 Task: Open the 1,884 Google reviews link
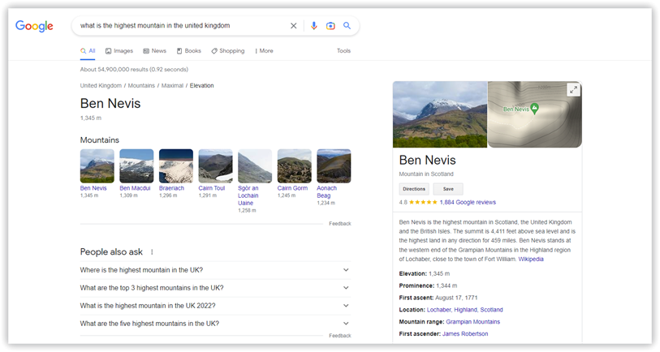coord(468,202)
